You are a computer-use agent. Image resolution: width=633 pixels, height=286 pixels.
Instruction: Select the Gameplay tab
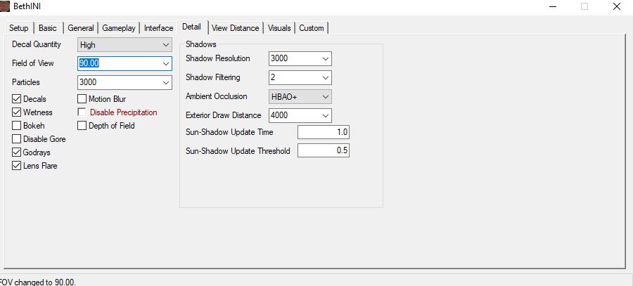[x=119, y=28]
